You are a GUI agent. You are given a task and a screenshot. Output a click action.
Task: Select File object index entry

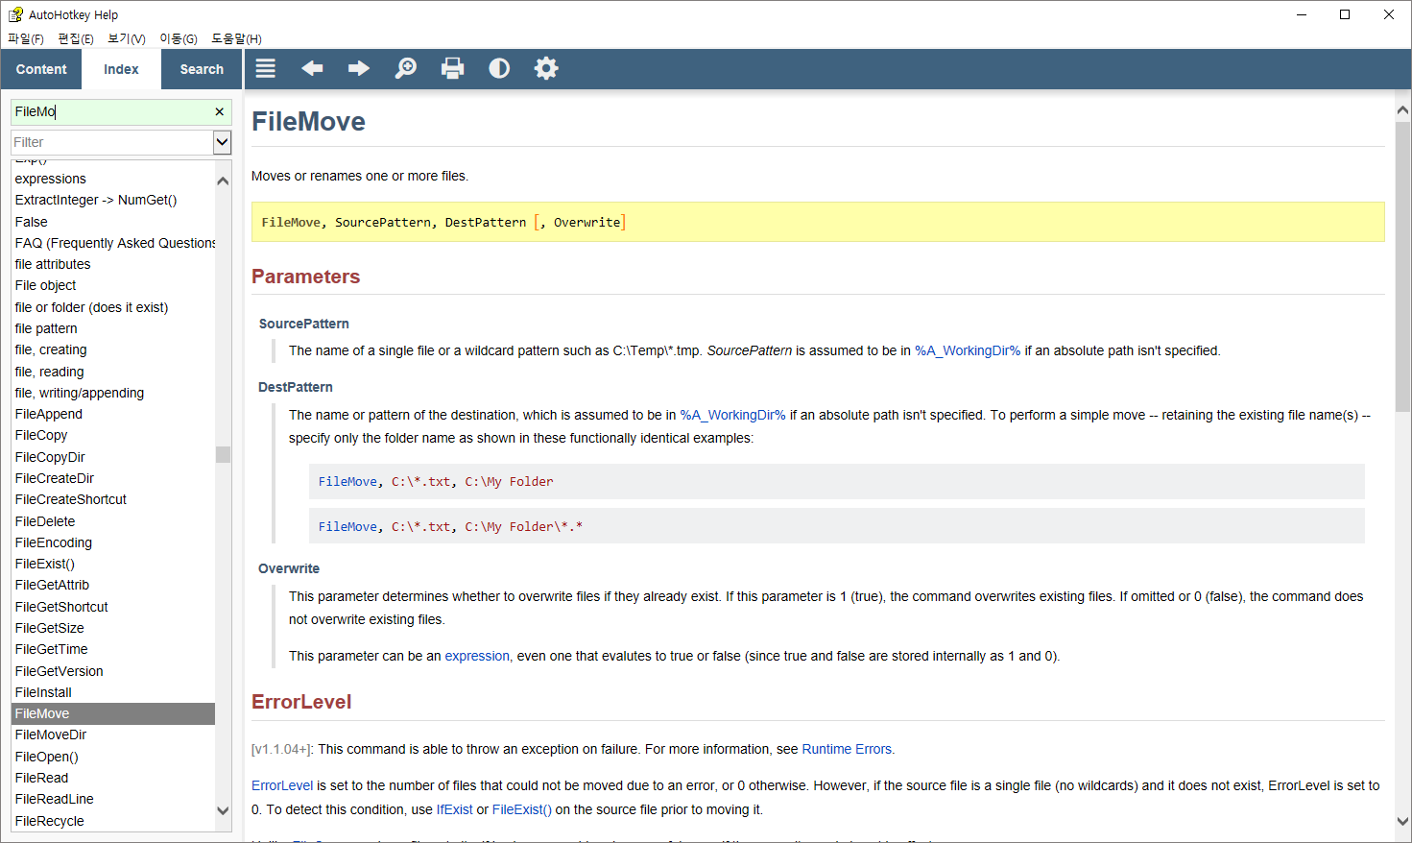tap(113, 285)
